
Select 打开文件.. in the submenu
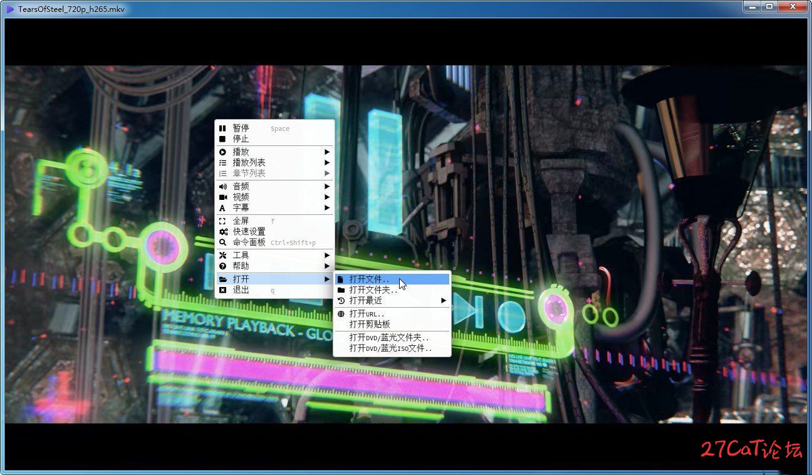(x=392, y=279)
